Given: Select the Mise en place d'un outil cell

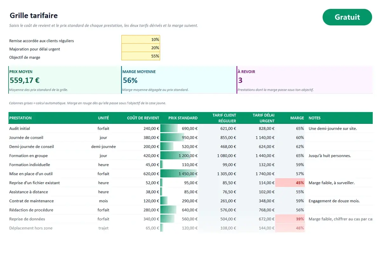Looking at the screenshot, I should [31, 174].
